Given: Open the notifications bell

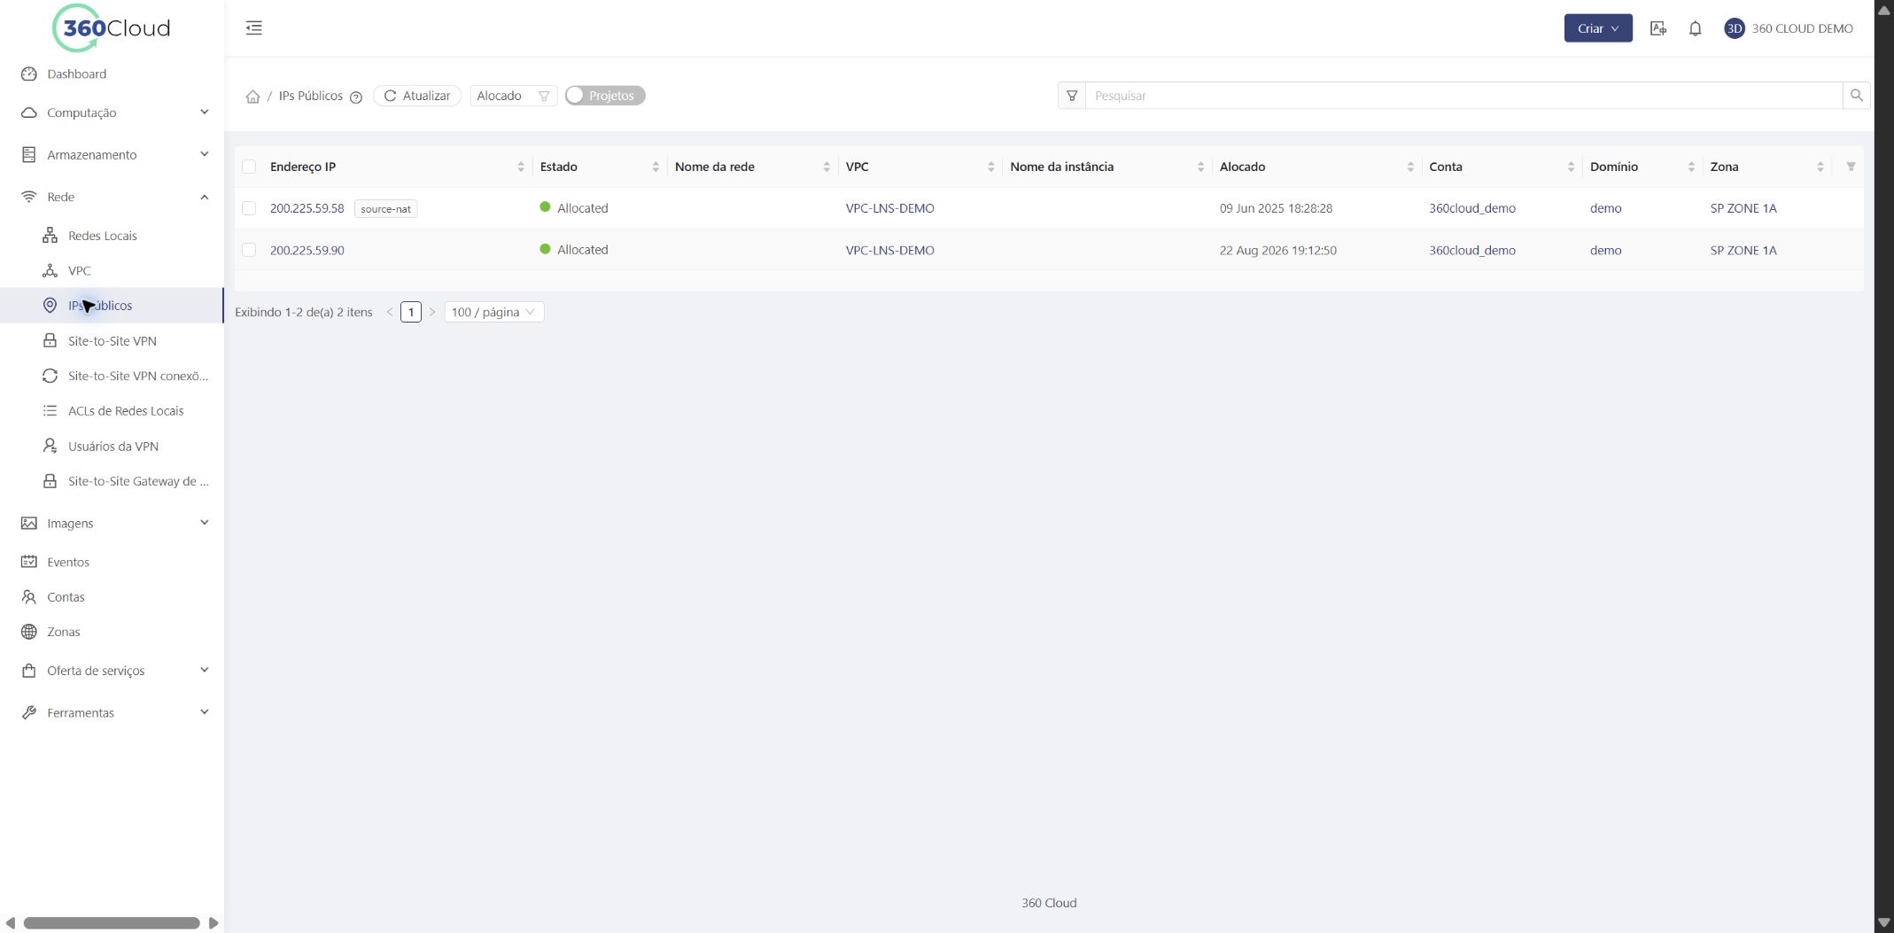Looking at the screenshot, I should point(1695,28).
